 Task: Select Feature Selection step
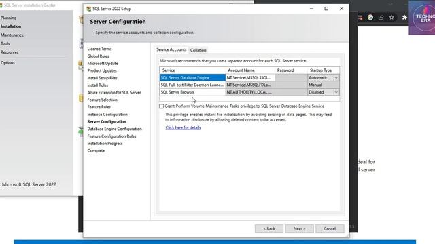point(103,100)
